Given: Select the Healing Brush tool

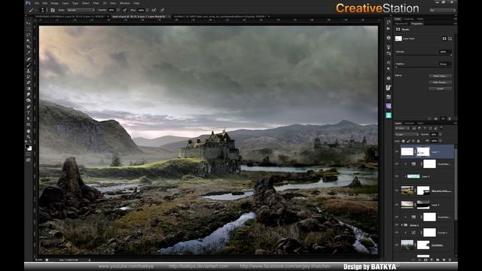Looking at the screenshot, I should click(x=29, y=59).
